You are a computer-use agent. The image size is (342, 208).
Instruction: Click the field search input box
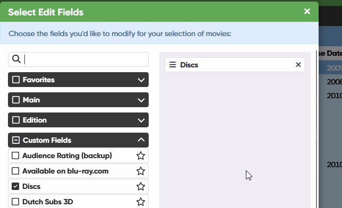78,59
